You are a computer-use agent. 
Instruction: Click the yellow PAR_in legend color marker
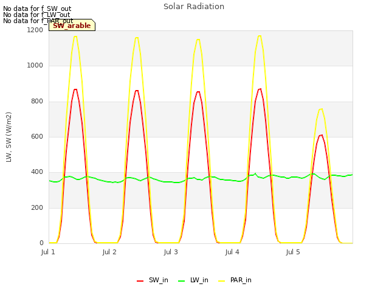pyautogui.click(x=221, y=281)
